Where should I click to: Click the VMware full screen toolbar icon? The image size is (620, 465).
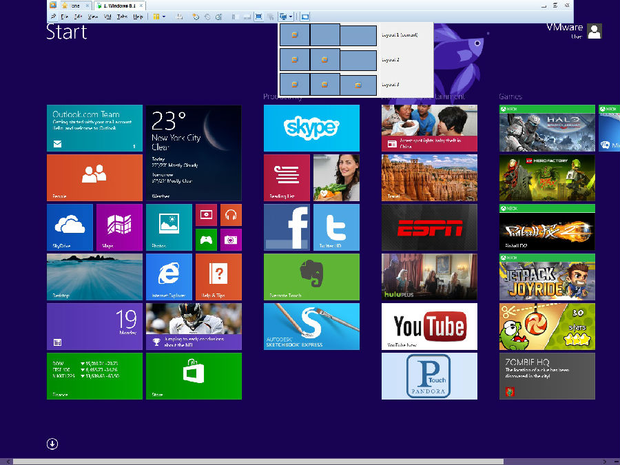[x=259, y=17]
